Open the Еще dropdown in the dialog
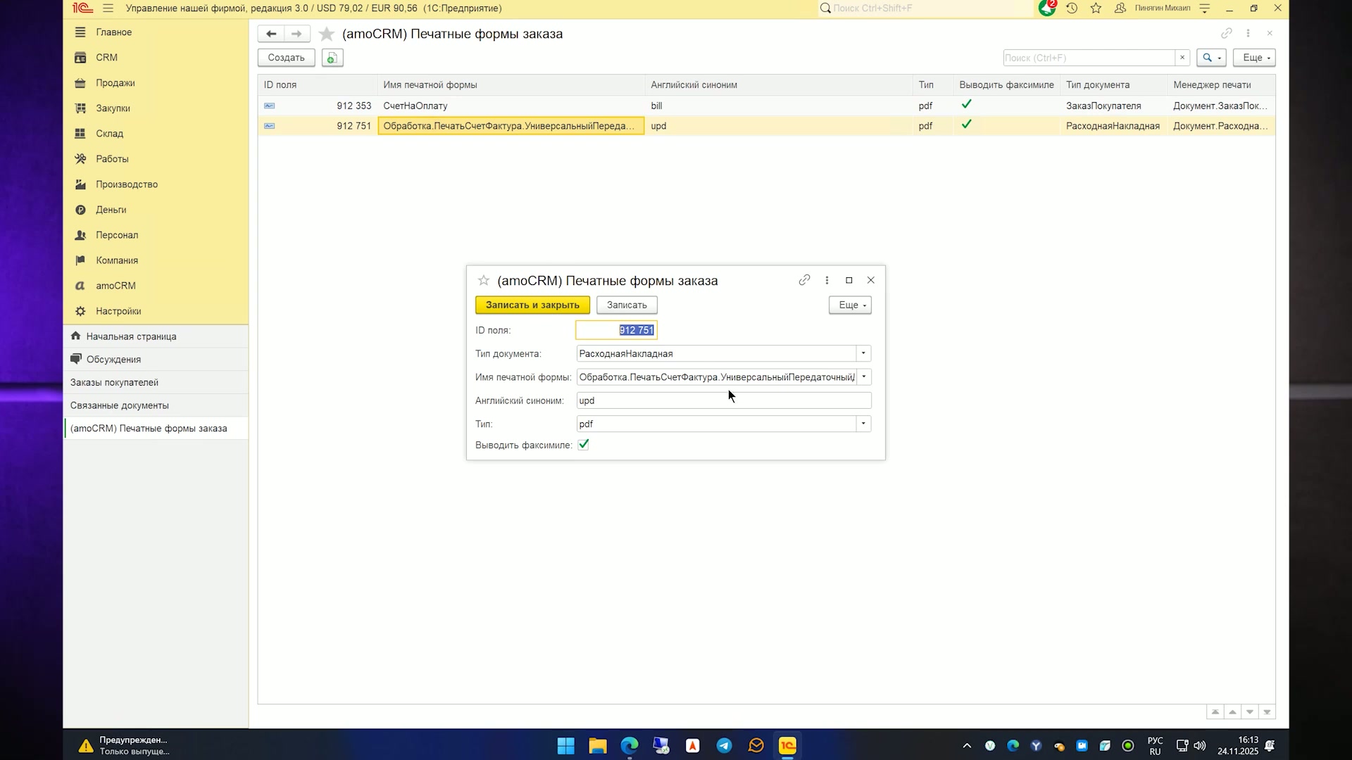The width and height of the screenshot is (1352, 760). tap(851, 305)
